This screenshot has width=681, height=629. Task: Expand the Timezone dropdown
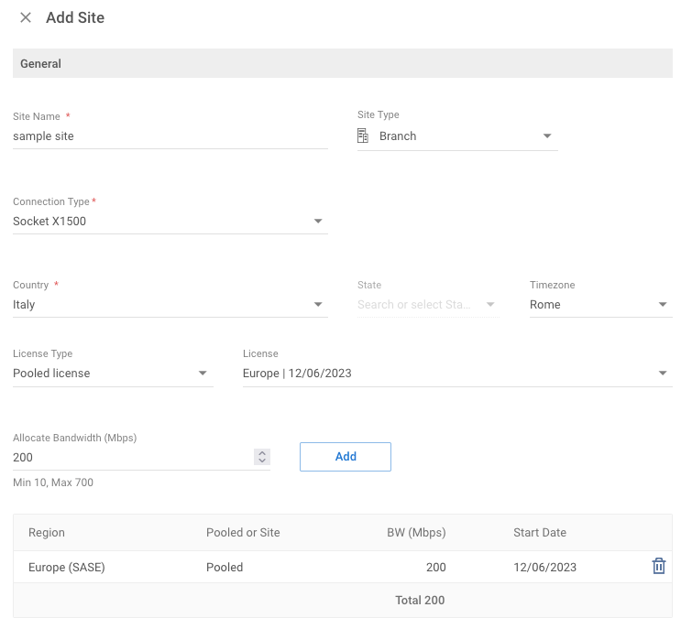pos(663,305)
